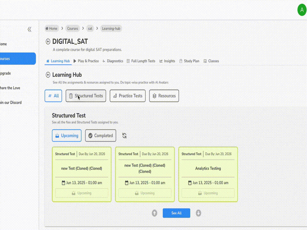Viewport: 307px width, 230px height.
Task: Open the Full Length Tests tab
Action: pyautogui.click(x=141, y=61)
